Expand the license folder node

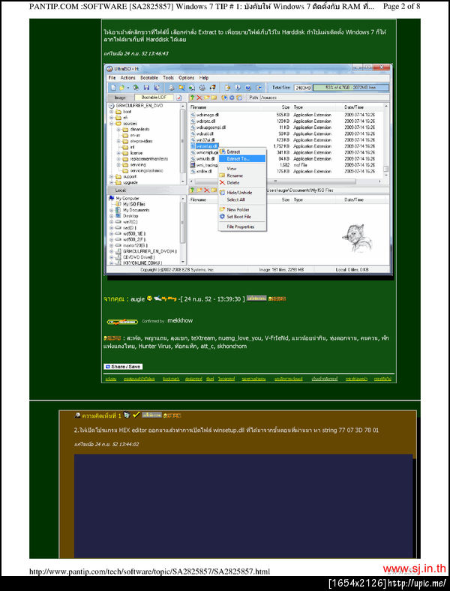(118, 153)
